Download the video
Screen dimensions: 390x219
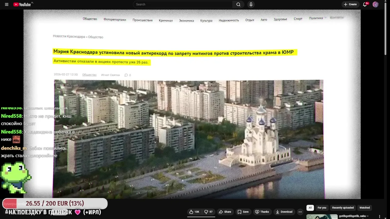point(284,212)
